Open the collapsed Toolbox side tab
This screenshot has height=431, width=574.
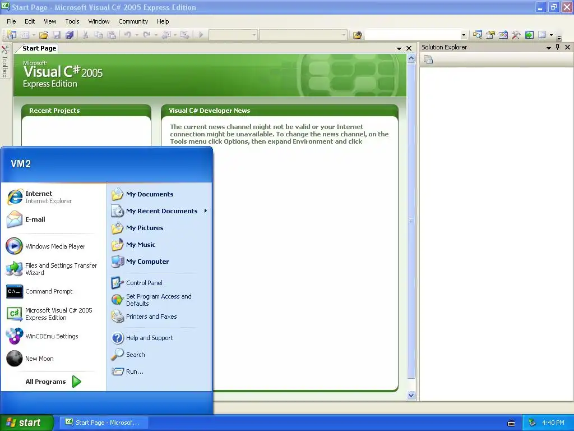pos(4,62)
